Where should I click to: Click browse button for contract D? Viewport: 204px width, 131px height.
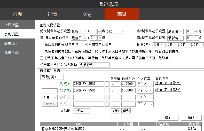[x=107, y=104]
